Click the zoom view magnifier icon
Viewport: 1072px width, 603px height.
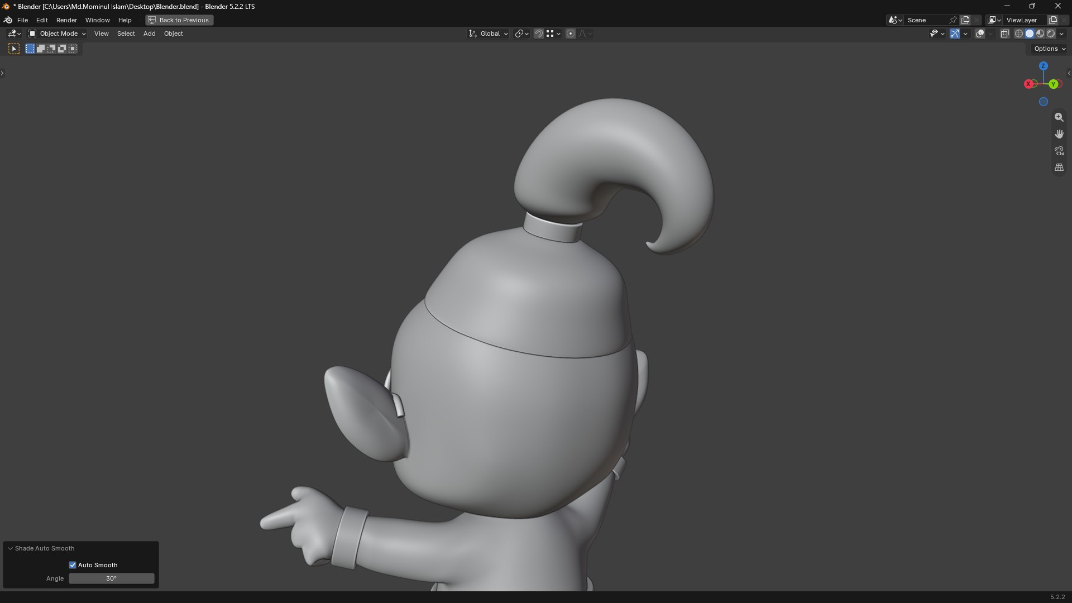pyautogui.click(x=1059, y=117)
